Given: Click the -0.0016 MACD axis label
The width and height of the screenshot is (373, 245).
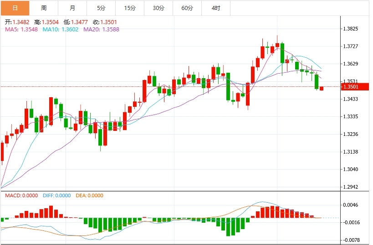Looking at the screenshot, I should pos(351,222).
